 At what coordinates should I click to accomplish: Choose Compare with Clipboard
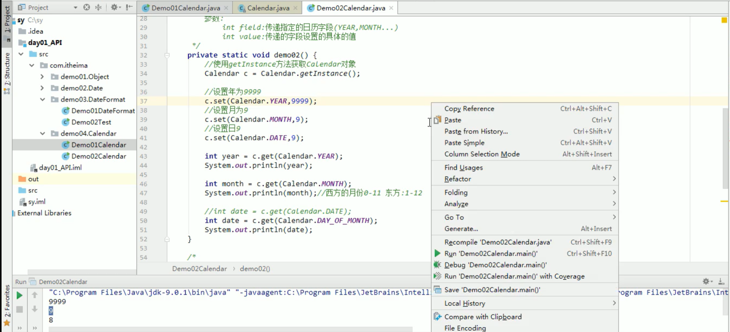click(x=482, y=317)
